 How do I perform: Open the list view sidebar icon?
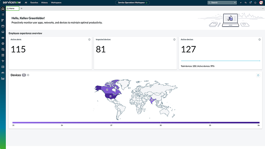(3, 14)
